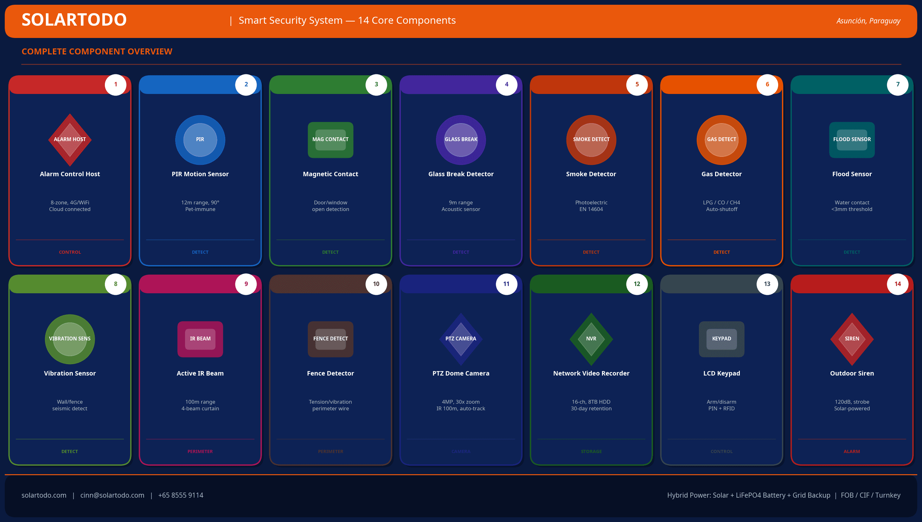Select the SIREN red diamond icon
The image size is (922, 522).
(x=852, y=339)
